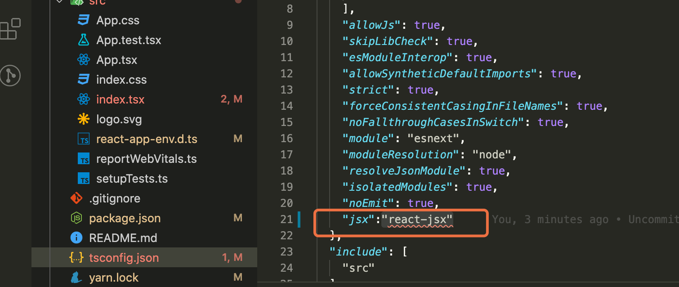
Task: Open .gitignore file
Action: coord(115,198)
